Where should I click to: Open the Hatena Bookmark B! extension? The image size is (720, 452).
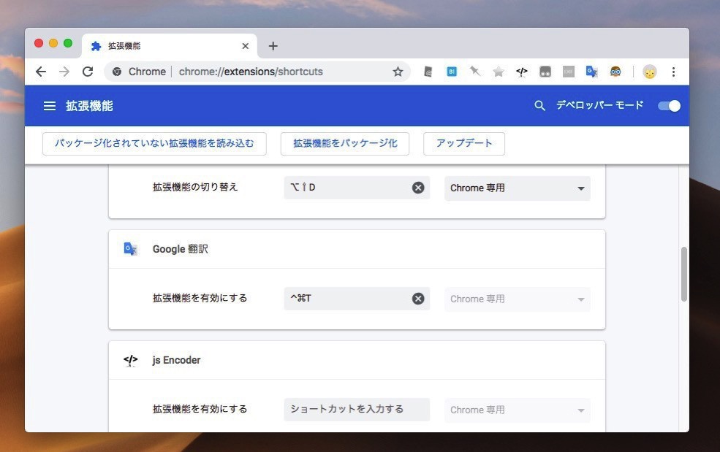coord(452,72)
